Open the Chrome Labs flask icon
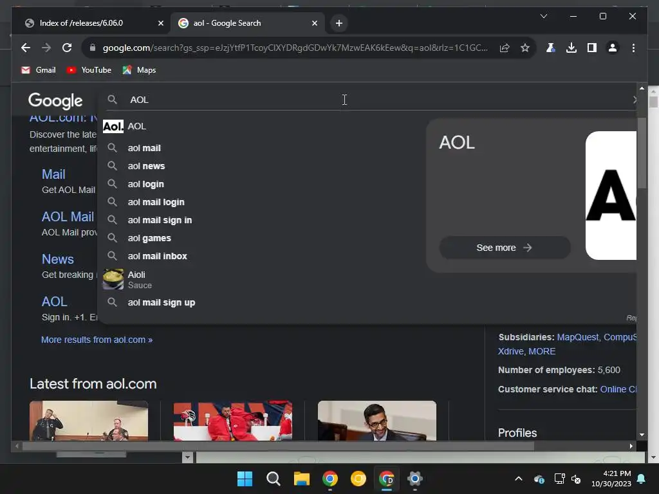 (550, 48)
